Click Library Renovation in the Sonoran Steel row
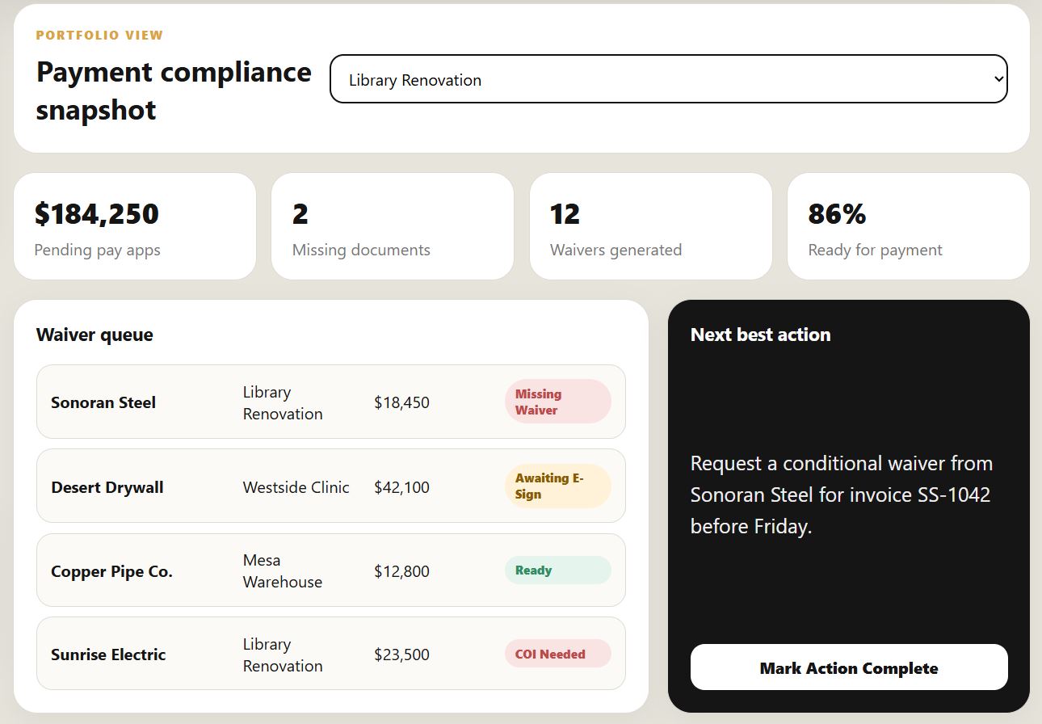1042x724 pixels. [x=283, y=402]
